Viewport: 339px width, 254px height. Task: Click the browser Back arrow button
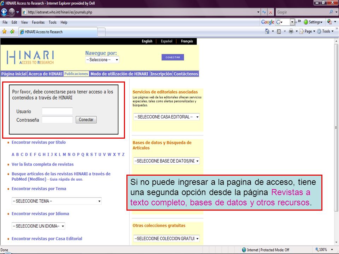click(x=4, y=12)
